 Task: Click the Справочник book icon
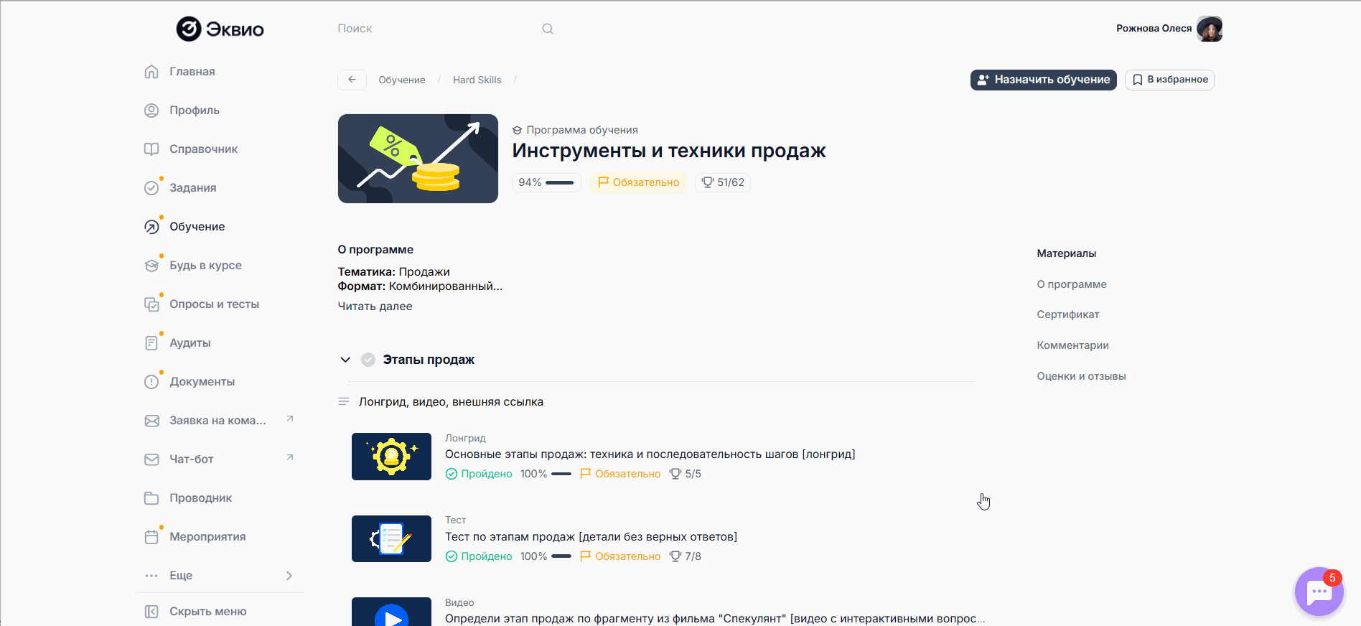coord(151,149)
